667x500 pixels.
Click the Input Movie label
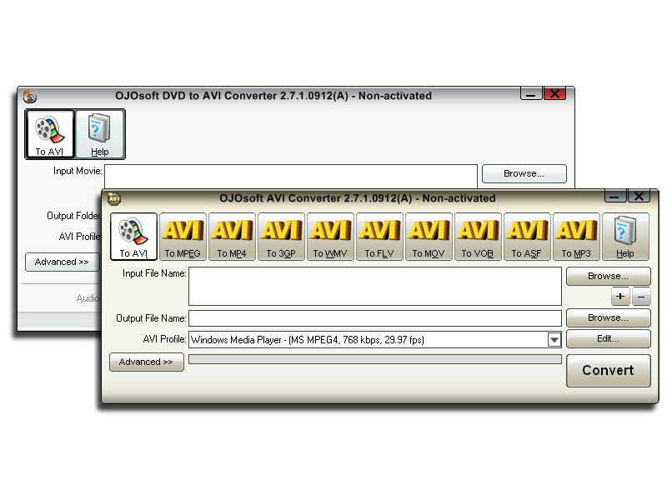[78, 171]
